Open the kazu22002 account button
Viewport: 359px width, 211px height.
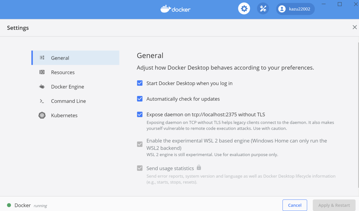(x=295, y=9)
